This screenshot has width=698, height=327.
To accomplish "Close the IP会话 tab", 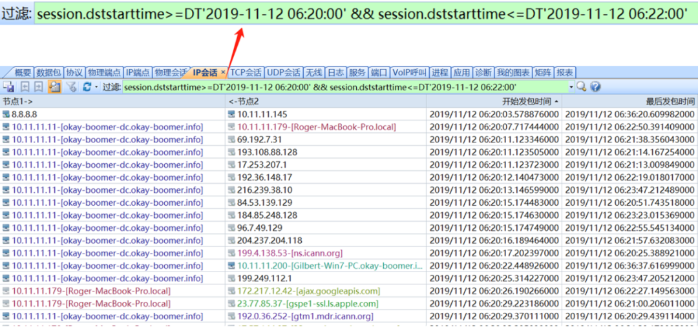I will click(x=223, y=72).
